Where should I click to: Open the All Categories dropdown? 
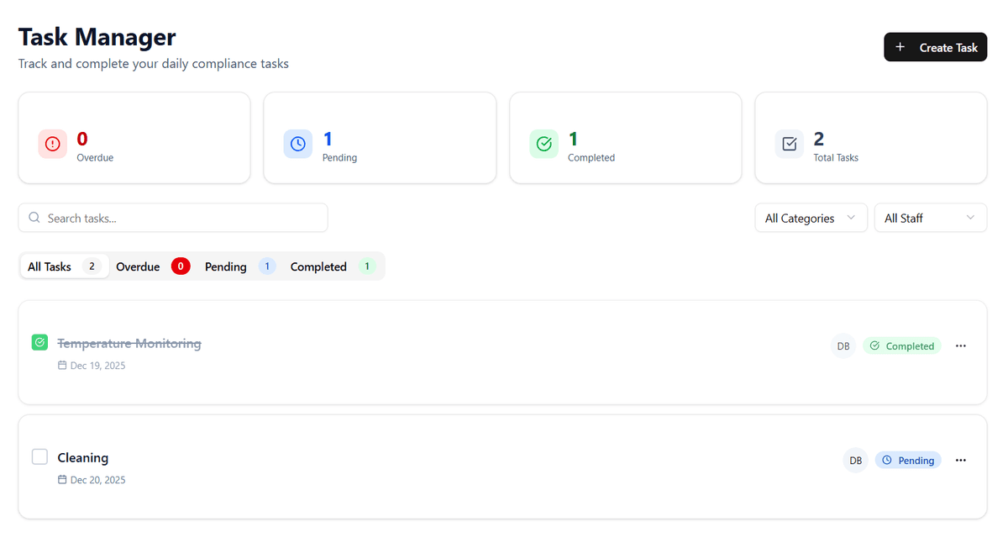click(x=810, y=217)
